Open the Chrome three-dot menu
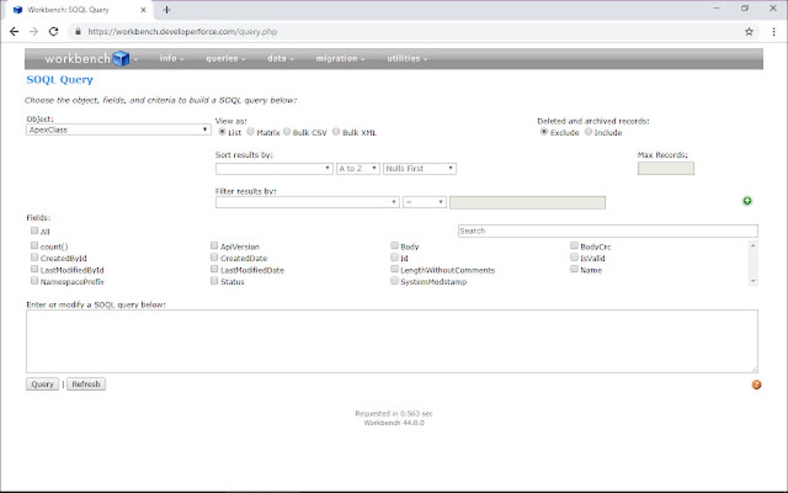The width and height of the screenshot is (788, 493). tap(774, 32)
